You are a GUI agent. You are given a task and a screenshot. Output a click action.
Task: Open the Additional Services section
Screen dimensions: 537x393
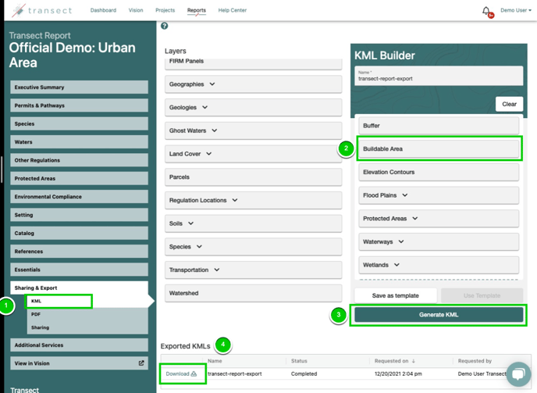point(79,345)
